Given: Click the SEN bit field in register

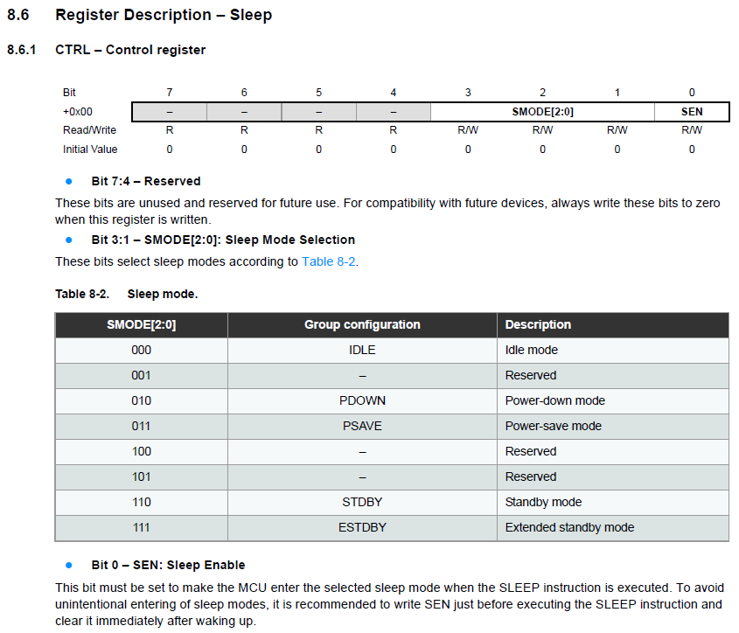Looking at the screenshot, I should (x=692, y=112).
